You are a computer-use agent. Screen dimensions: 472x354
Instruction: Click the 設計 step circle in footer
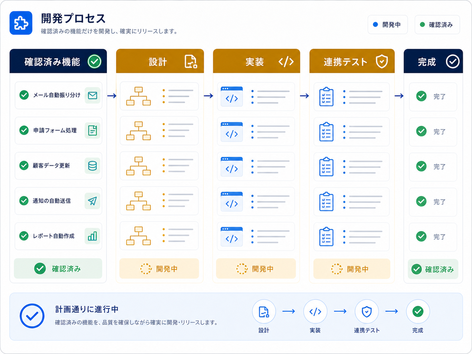[x=264, y=311]
